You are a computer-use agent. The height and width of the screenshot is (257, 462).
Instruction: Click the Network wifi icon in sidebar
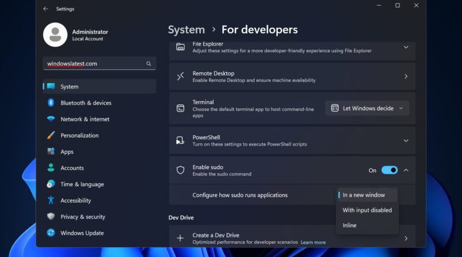pyautogui.click(x=51, y=119)
